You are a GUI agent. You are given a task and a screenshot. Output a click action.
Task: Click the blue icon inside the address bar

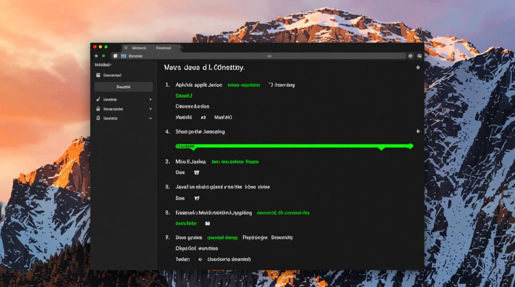pyautogui.click(x=123, y=56)
